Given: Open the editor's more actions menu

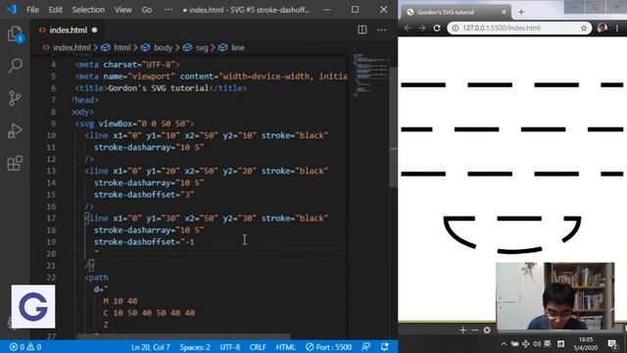Looking at the screenshot, I should click(381, 29).
